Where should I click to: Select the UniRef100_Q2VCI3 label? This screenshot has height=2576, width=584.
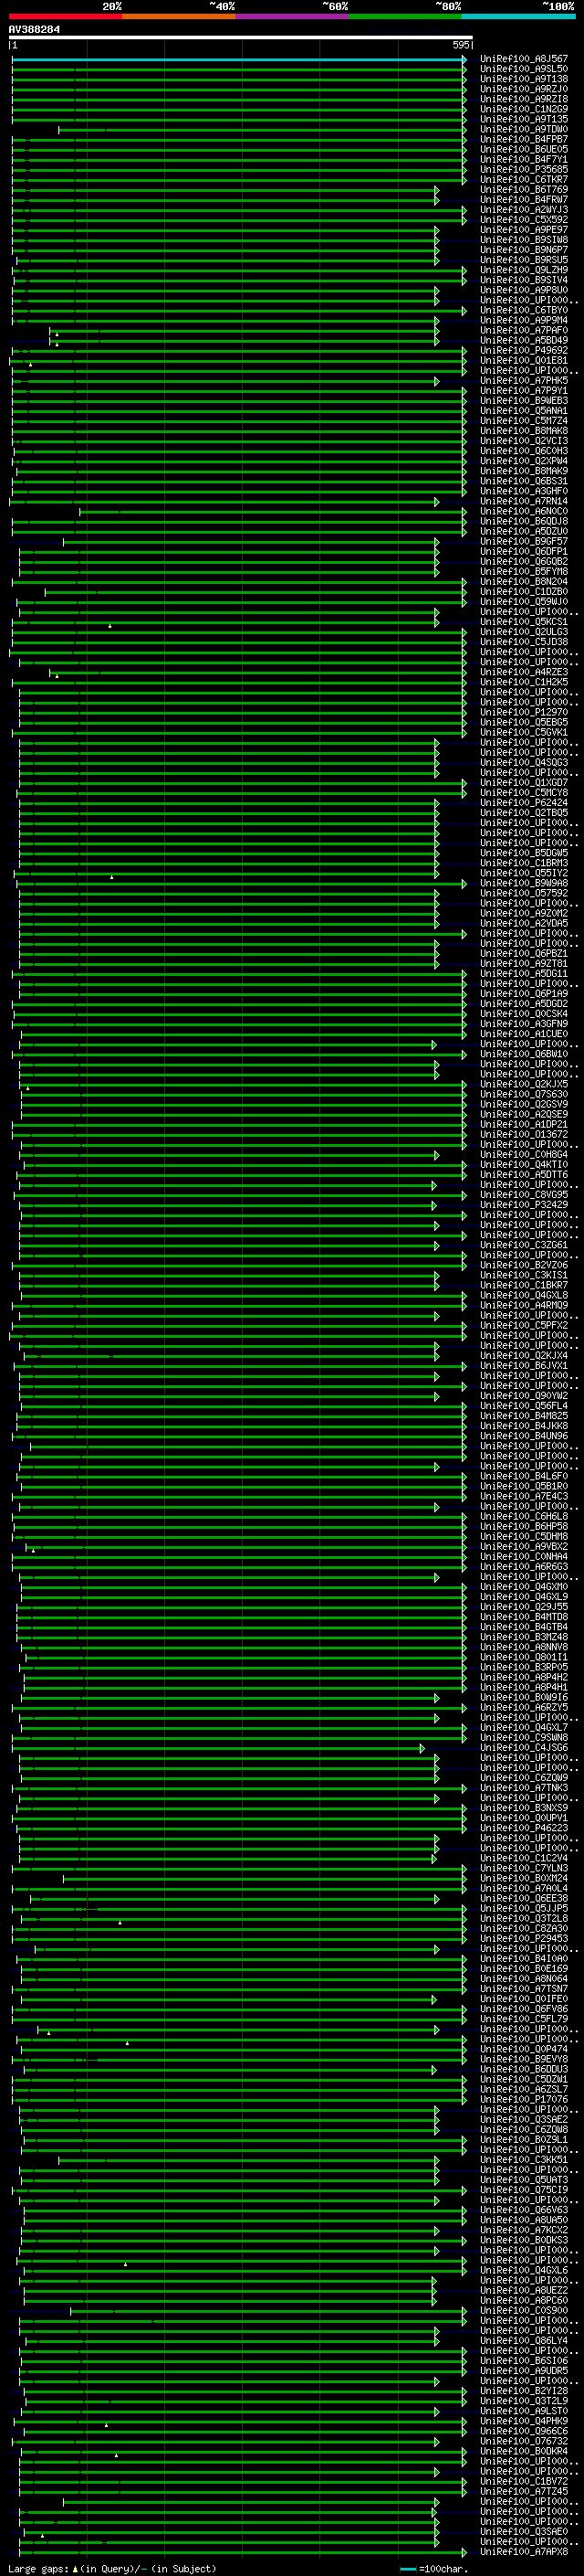[x=523, y=440]
